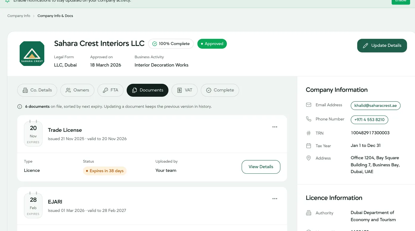Click the building icon beside Authority
Image resolution: width=415 pixels, height=231 pixels.
[x=309, y=213]
